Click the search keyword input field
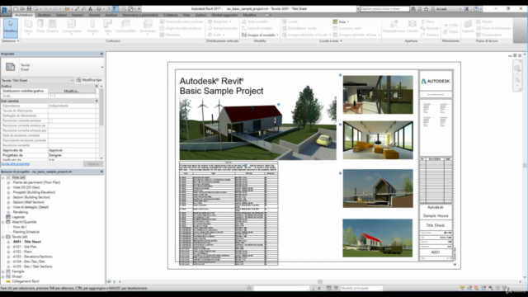Screen dimensions: 528x297 point(385,9)
